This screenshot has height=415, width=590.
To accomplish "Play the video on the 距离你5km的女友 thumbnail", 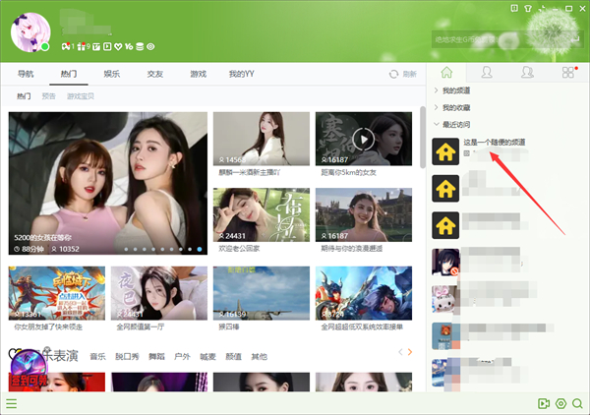I will [x=364, y=140].
